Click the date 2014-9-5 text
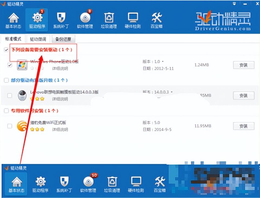260x198 pixels. click(x=163, y=130)
